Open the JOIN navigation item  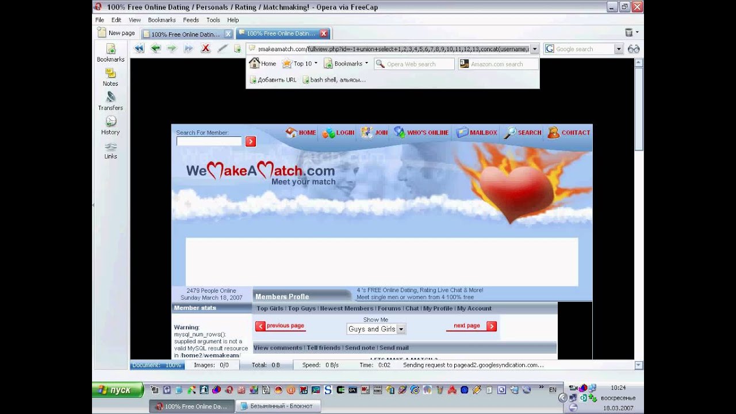coord(374,133)
